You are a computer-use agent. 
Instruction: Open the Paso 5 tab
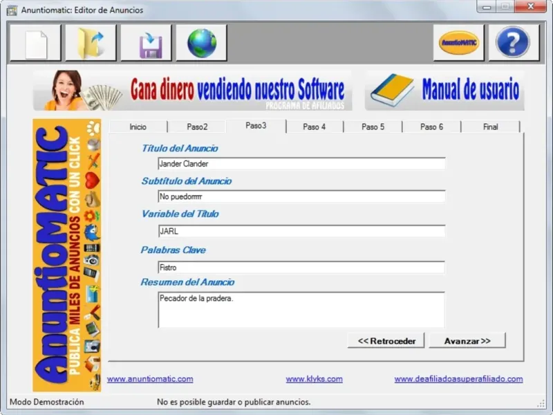(x=373, y=127)
